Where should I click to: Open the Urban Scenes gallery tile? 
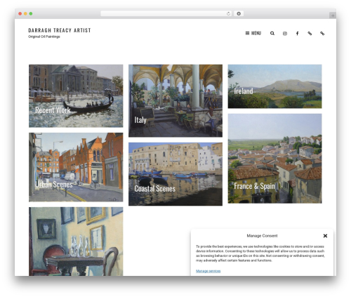point(76,167)
